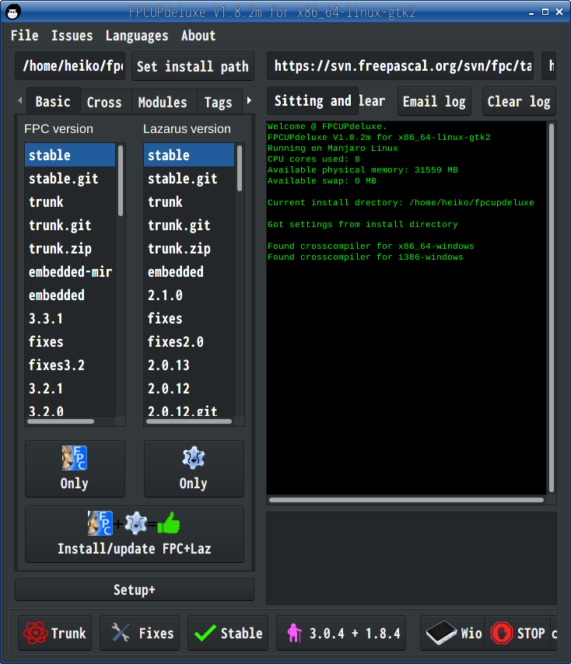The height and width of the screenshot is (664, 571).
Task: Click the log line Found crosscompiler for i386-windows
Action: 365,257
